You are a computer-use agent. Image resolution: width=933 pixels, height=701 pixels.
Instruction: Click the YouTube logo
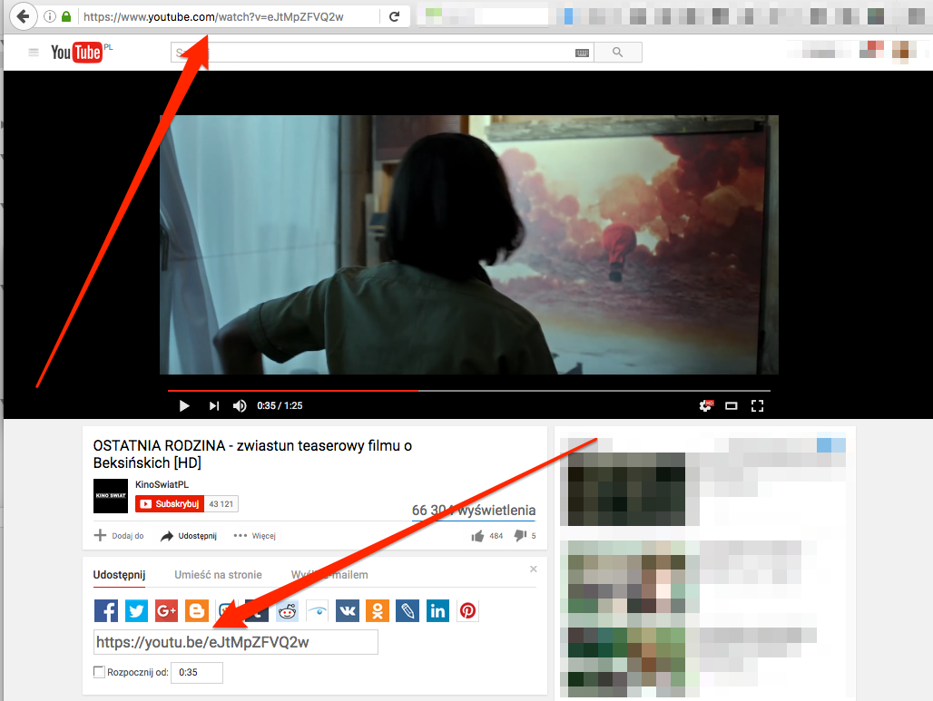(76, 53)
